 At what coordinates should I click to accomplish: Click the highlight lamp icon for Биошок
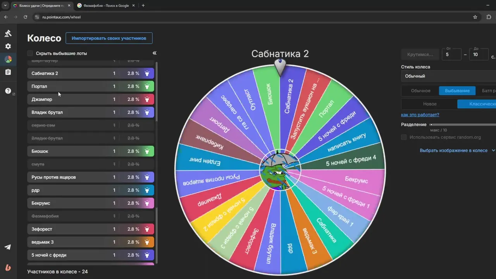[x=147, y=151]
